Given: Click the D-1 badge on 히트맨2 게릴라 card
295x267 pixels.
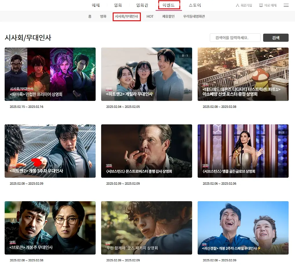Looking at the screenshot, I should click(185, 55).
